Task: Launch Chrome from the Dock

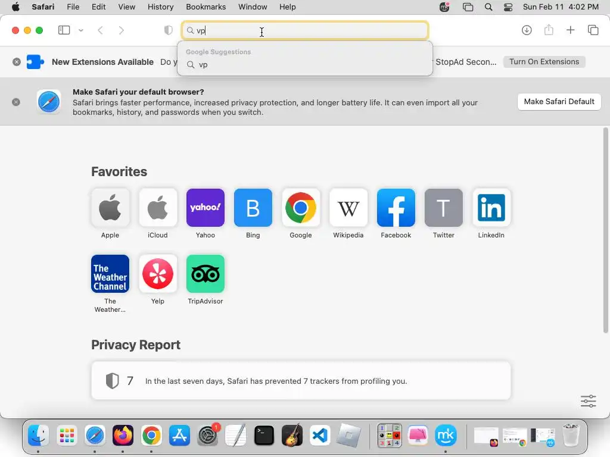Action: click(151, 435)
